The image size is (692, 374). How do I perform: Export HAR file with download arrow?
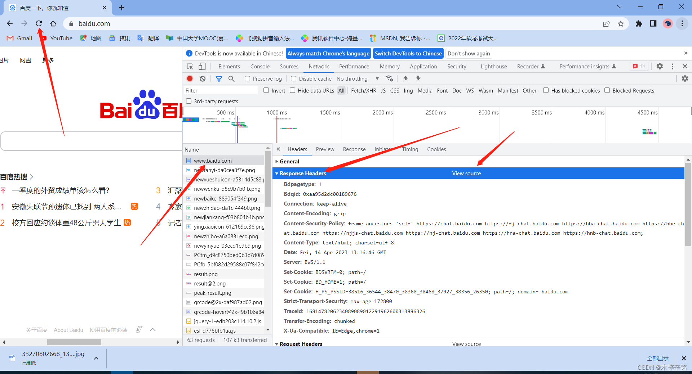418,78
